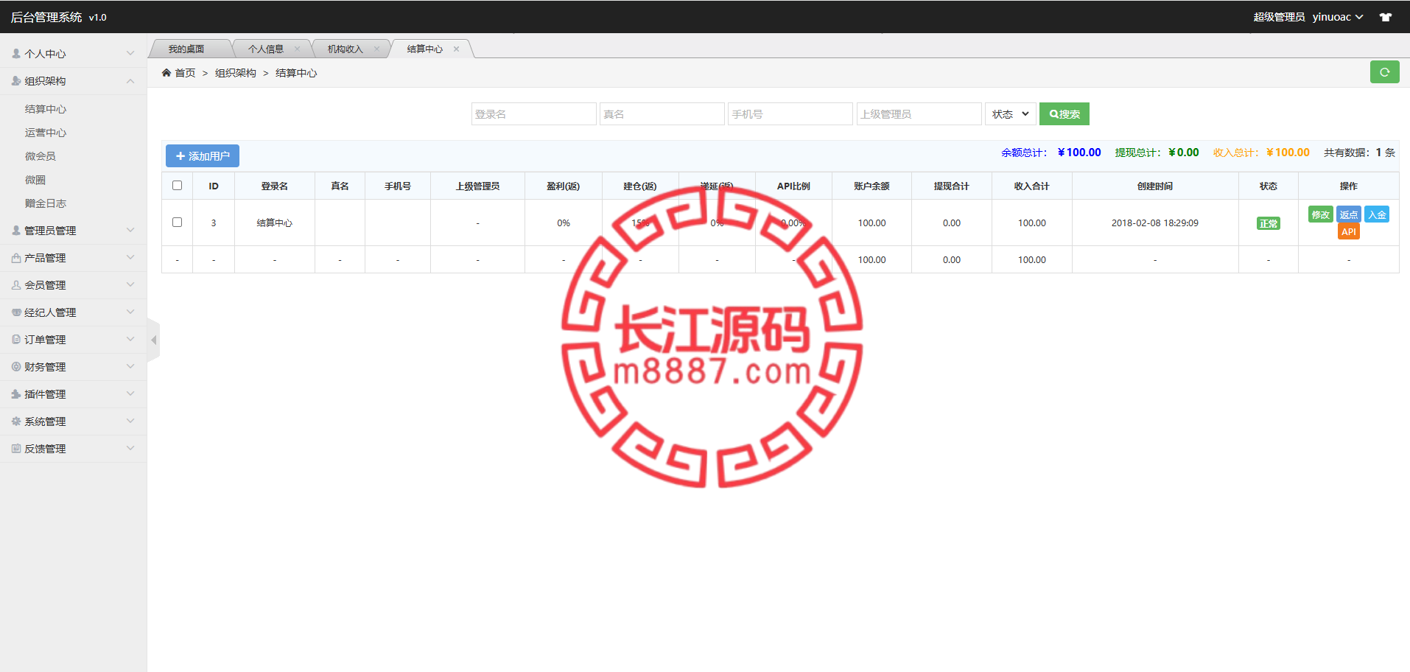Switch to the 我的桌面 tab
Image resolution: width=1410 pixels, height=672 pixels.
tap(186, 49)
